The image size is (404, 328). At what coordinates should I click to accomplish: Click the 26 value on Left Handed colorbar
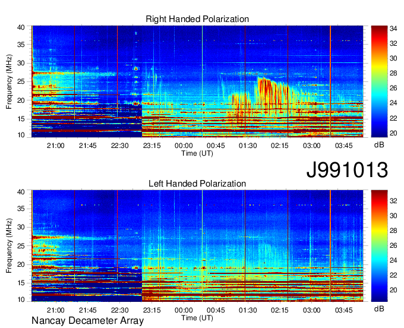[393, 245]
